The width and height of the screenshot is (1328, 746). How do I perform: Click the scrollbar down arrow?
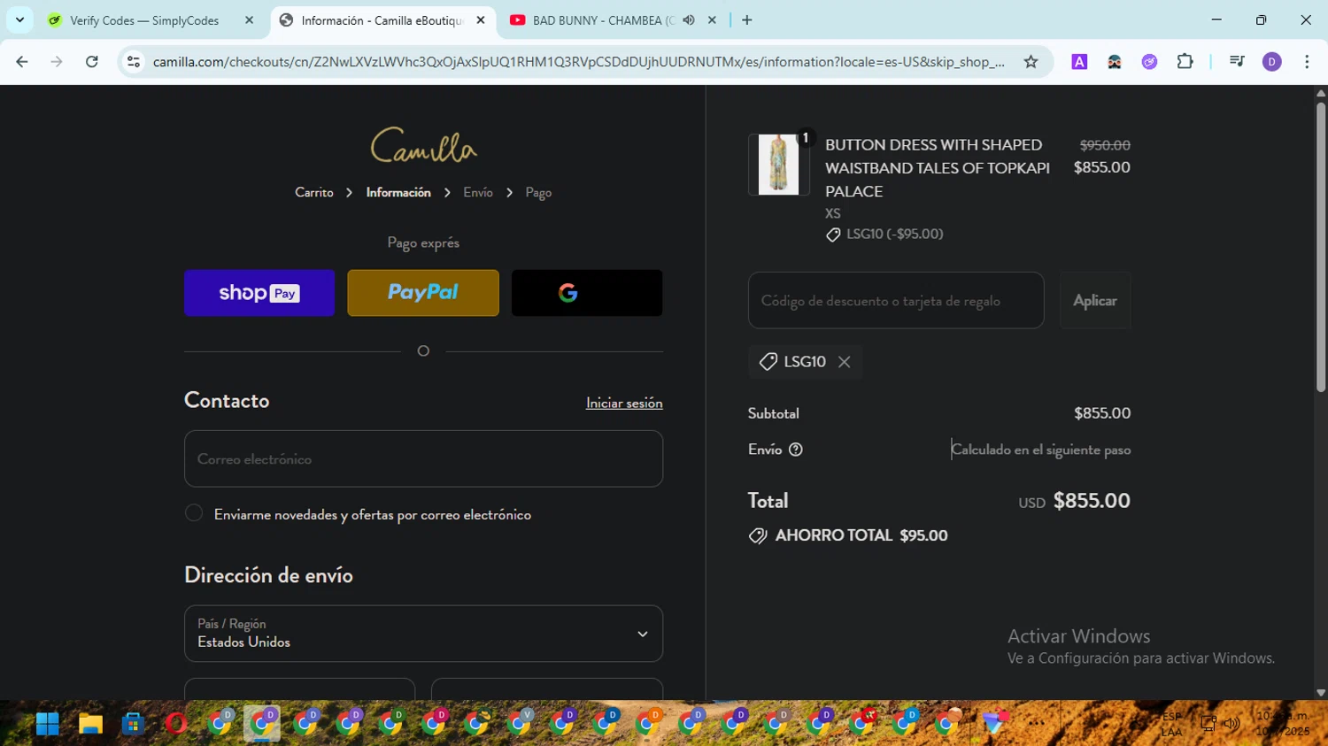(1320, 693)
